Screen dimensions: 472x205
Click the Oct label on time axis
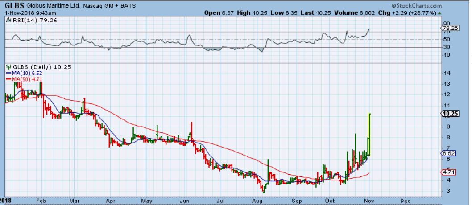pos(330,201)
